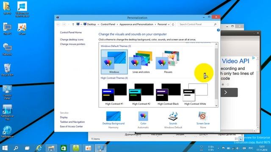Screen dimensions: 271x152
Task: Select High Contrast #1 theme
Action: (x=114, y=94)
